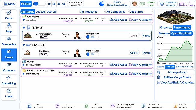Show the Revenue chart tab
This screenshot has width=196, height=110.
pyautogui.click(x=164, y=33)
